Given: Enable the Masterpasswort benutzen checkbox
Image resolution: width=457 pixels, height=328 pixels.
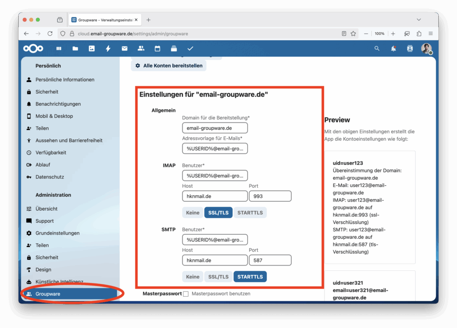Looking at the screenshot, I should pyautogui.click(x=186, y=294).
